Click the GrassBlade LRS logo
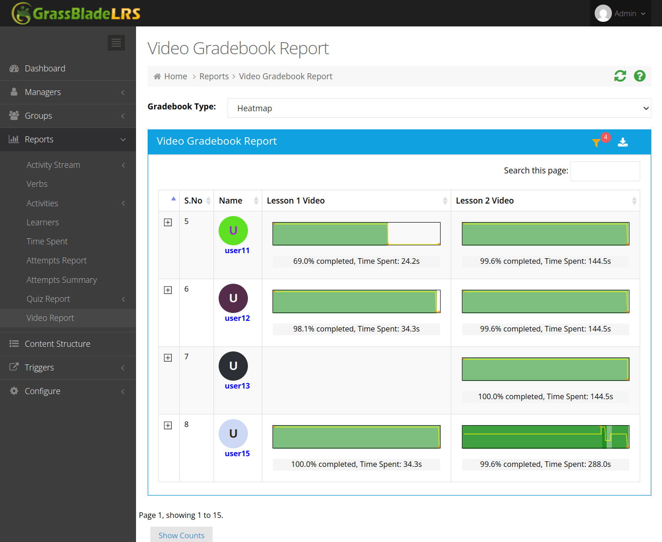This screenshot has height=542, width=662. [x=76, y=13]
